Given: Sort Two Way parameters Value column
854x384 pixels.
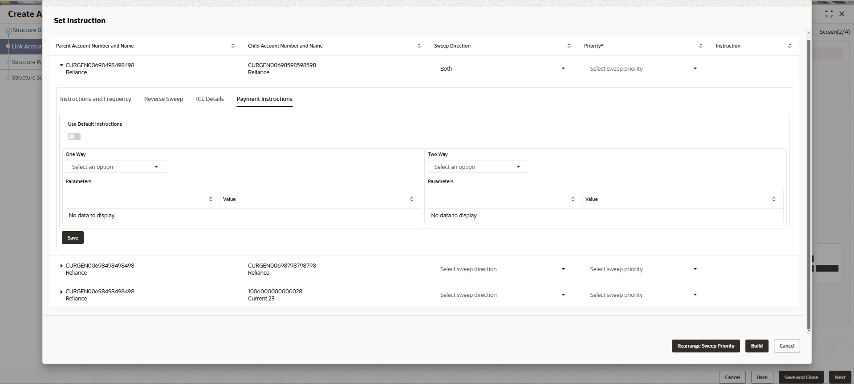Looking at the screenshot, I should pos(774,199).
